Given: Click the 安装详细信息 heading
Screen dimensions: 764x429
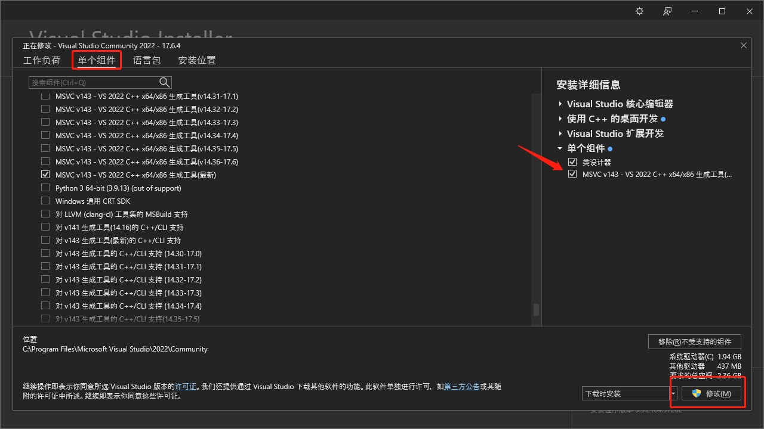Looking at the screenshot, I should (588, 85).
